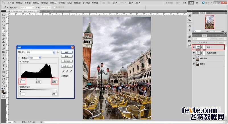Image resolution: width=228 pixels, height=124 pixels.
Task: Click the Lock position icon in Layers panel
Action: pos(204,42)
